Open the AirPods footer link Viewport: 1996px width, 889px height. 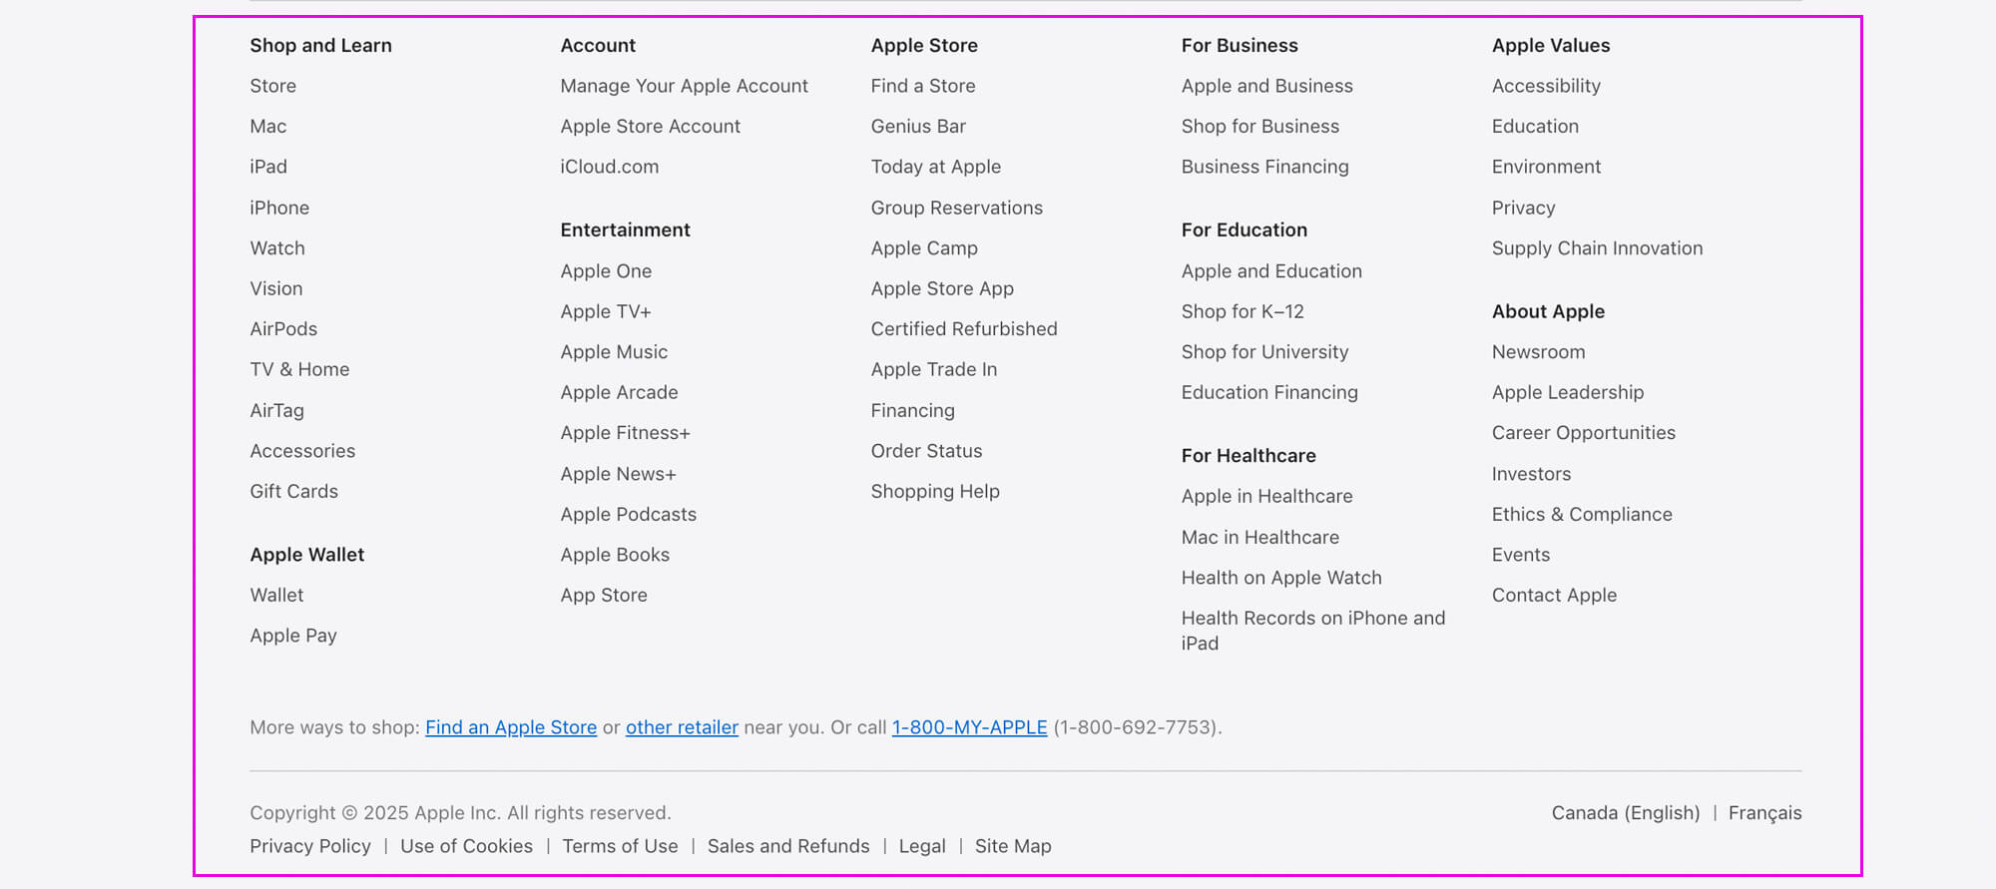(x=283, y=329)
